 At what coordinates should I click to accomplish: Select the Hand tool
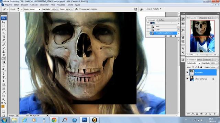(3, 96)
